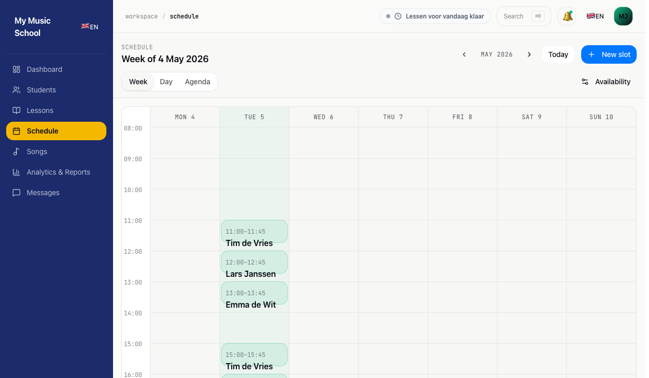This screenshot has height=378, width=649.
Task: Select the Schedule sidebar item
Action: tap(56, 131)
